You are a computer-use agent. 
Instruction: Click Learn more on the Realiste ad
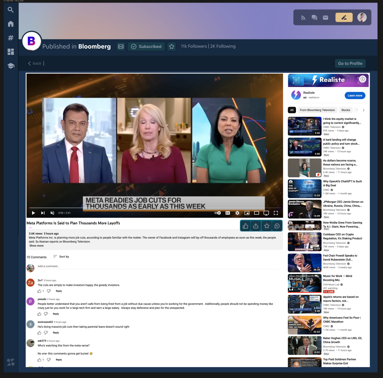pos(355,95)
